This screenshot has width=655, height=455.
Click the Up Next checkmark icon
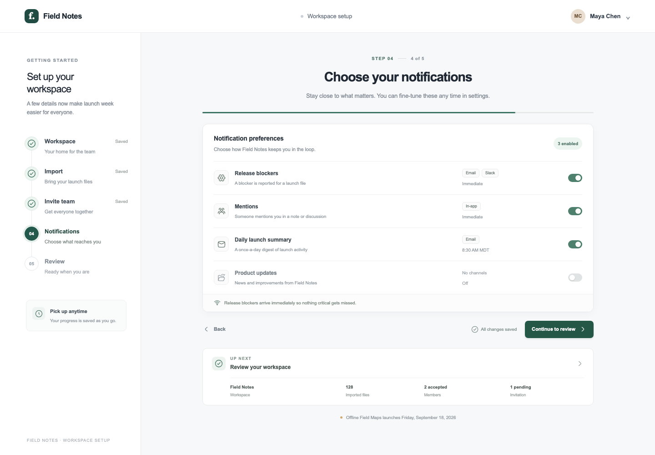tap(219, 364)
